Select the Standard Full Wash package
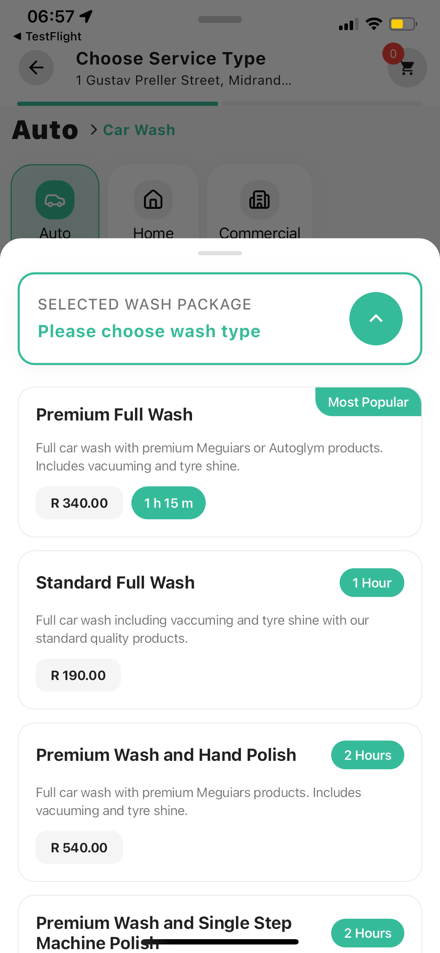 220,629
